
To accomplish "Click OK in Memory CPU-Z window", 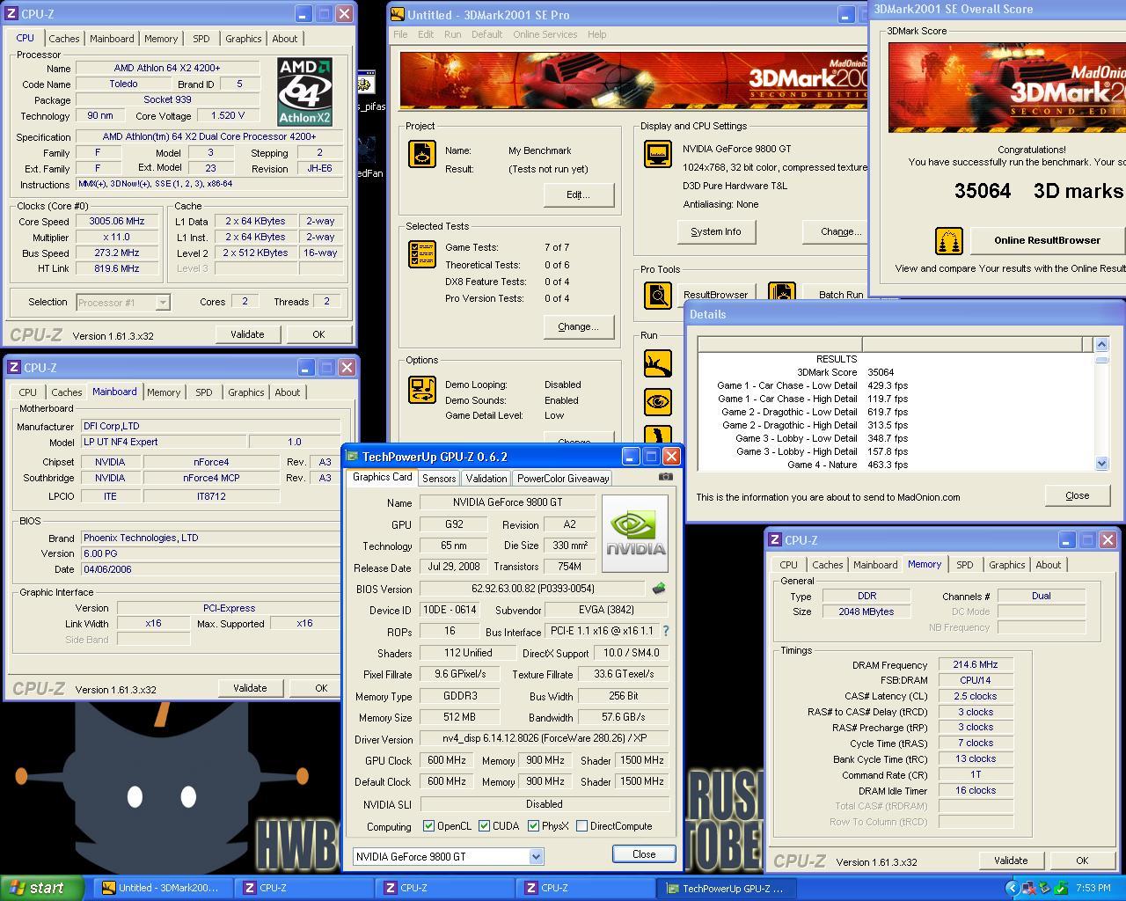I will pyautogui.click(x=1082, y=861).
